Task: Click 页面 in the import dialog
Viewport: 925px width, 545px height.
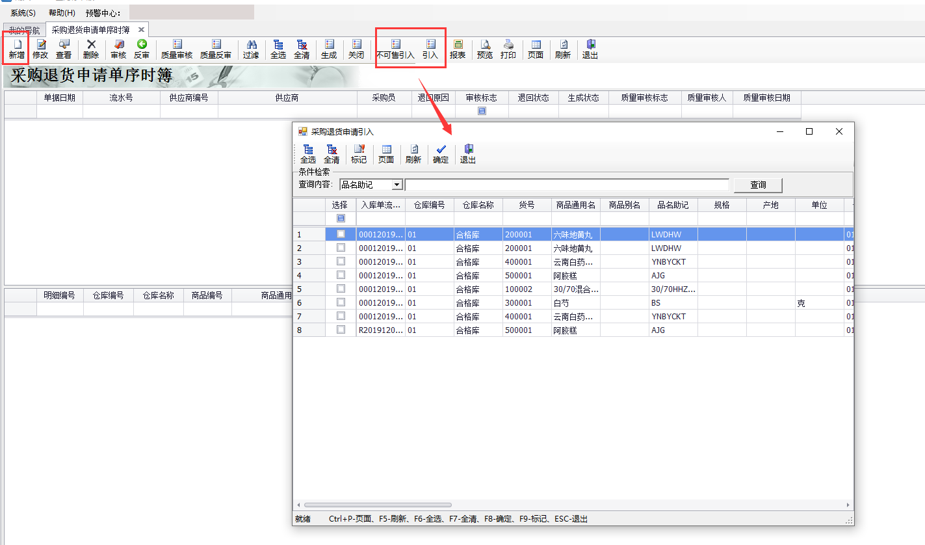Action: pyautogui.click(x=386, y=154)
